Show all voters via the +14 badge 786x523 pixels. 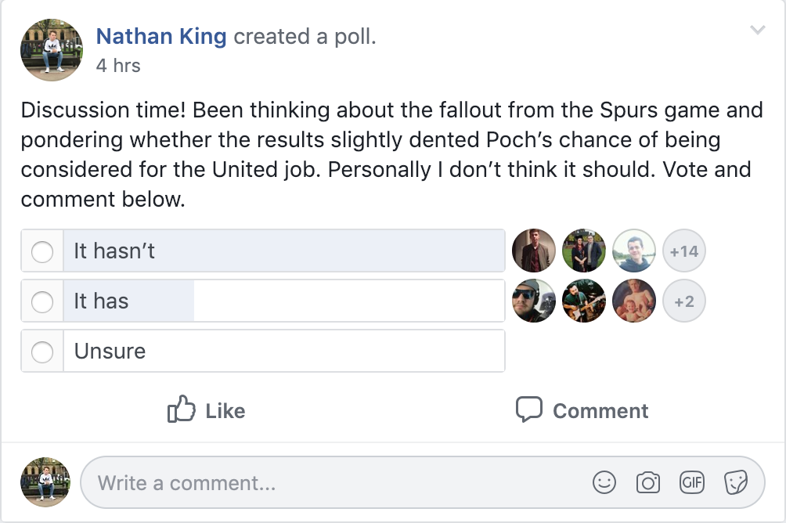tap(683, 251)
